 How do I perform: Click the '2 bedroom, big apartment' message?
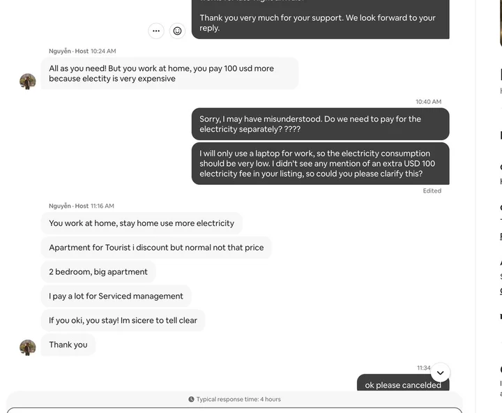pyautogui.click(x=98, y=272)
